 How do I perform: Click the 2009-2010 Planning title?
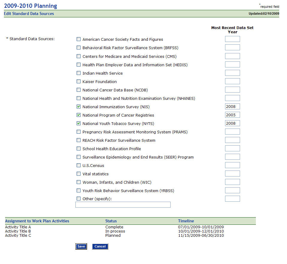click(x=31, y=6)
